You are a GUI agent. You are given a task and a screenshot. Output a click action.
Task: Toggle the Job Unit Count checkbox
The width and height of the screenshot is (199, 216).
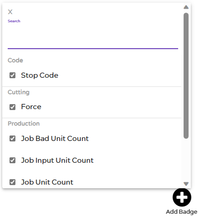pyautogui.click(x=12, y=182)
